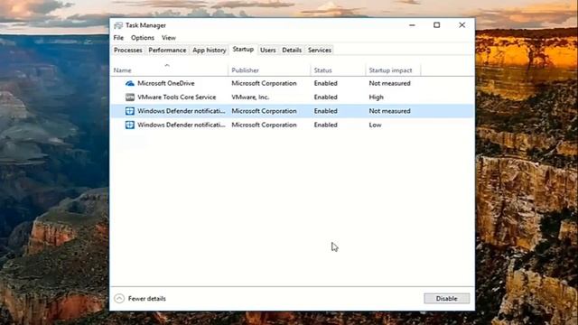Minimize the Task Manager window

click(x=412, y=25)
